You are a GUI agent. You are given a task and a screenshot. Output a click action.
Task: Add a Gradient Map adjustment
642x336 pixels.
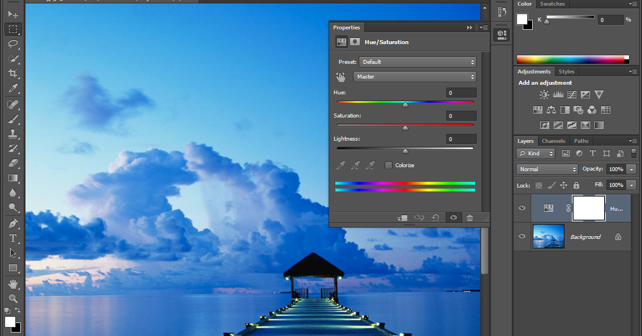click(599, 125)
